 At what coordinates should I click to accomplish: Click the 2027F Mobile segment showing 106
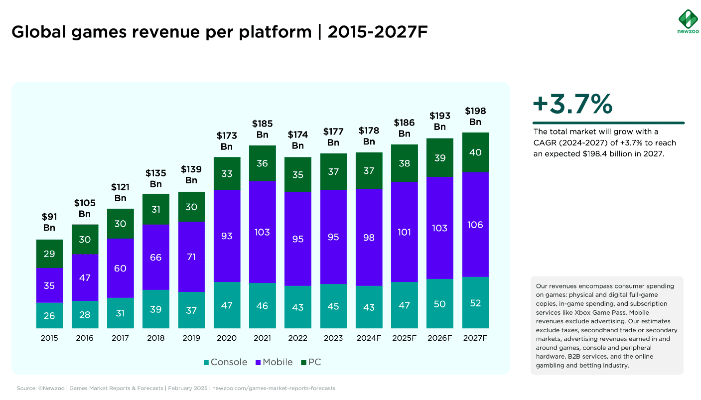pyautogui.click(x=475, y=225)
